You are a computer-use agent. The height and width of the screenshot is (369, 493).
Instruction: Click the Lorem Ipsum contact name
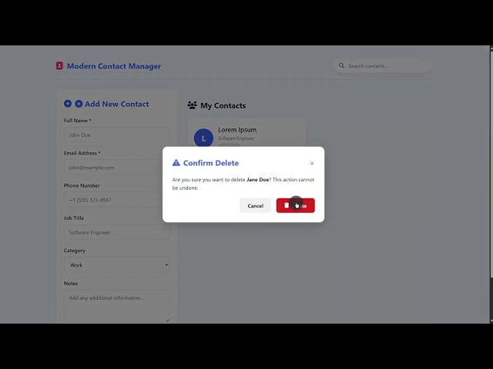point(237,130)
